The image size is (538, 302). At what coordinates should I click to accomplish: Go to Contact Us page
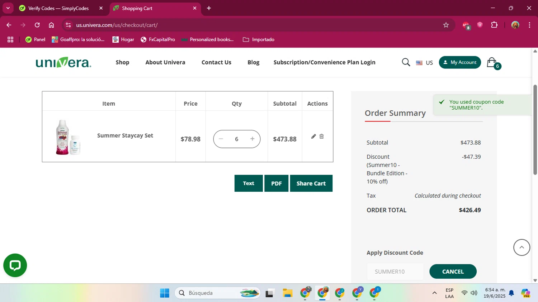click(216, 62)
